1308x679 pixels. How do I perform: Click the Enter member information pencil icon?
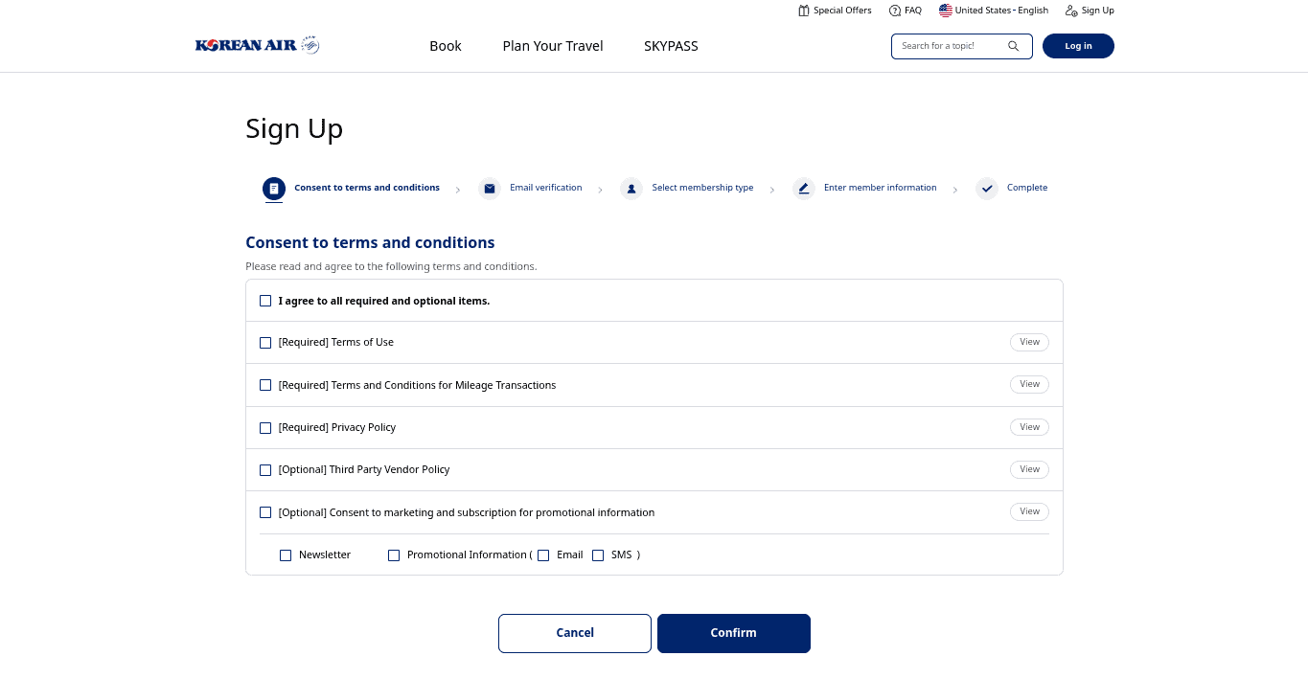tap(803, 189)
